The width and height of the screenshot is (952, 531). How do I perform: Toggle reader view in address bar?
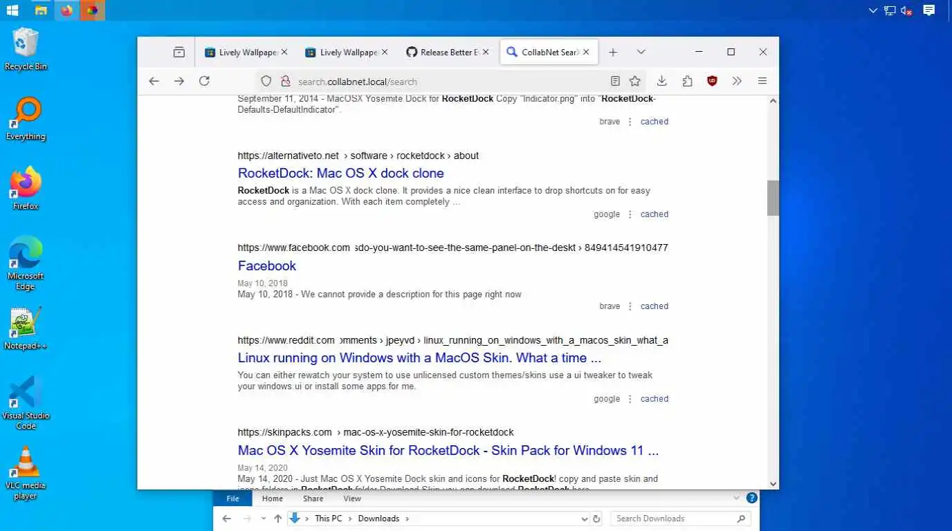(x=615, y=81)
